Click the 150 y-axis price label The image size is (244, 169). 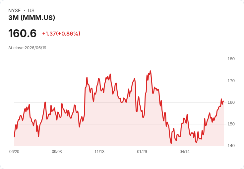point(231,124)
